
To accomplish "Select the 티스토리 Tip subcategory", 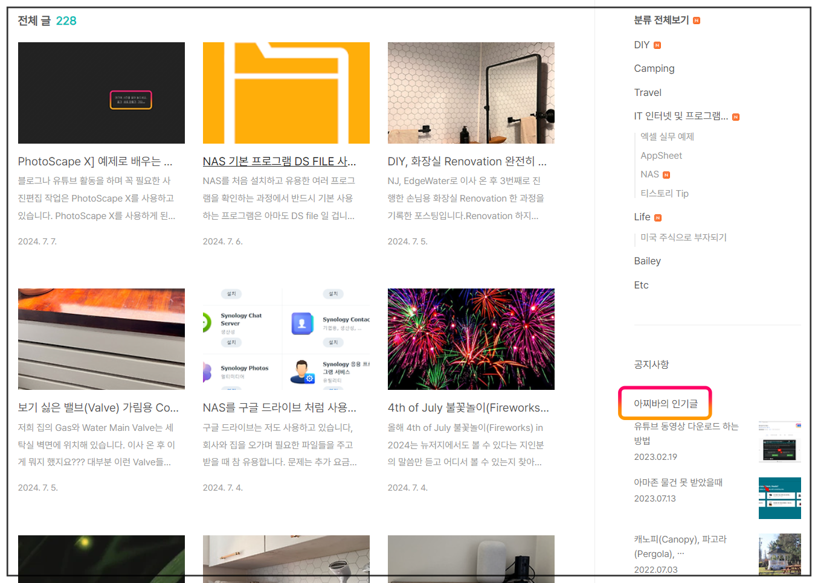I will [x=665, y=193].
